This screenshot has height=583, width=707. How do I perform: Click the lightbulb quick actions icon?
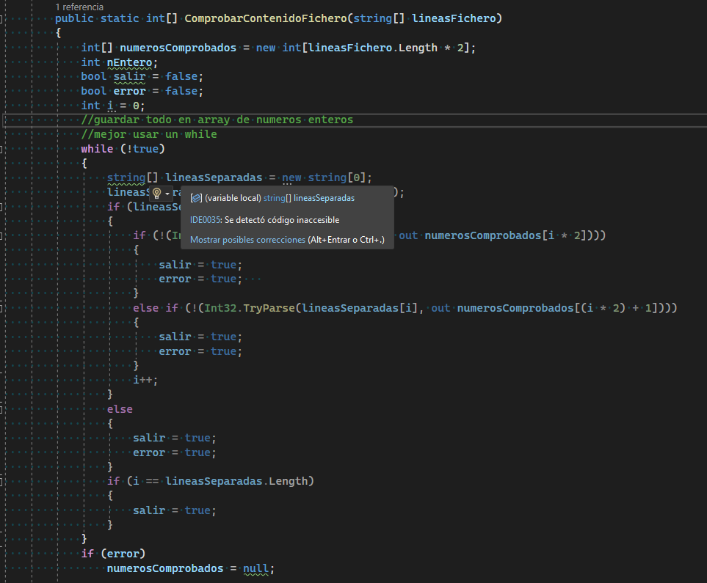click(x=156, y=194)
